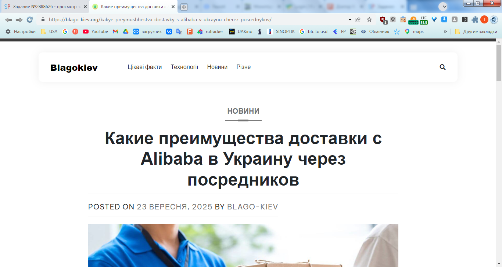The width and height of the screenshot is (502, 267).
Task: Open the Google Translate bookmark icon
Action: click(x=179, y=32)
